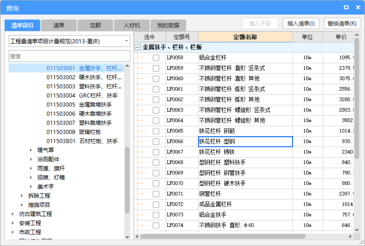The image size is (365, 246).
Task: Open the 人材机 tab
Action: click(x=132, y=26)
